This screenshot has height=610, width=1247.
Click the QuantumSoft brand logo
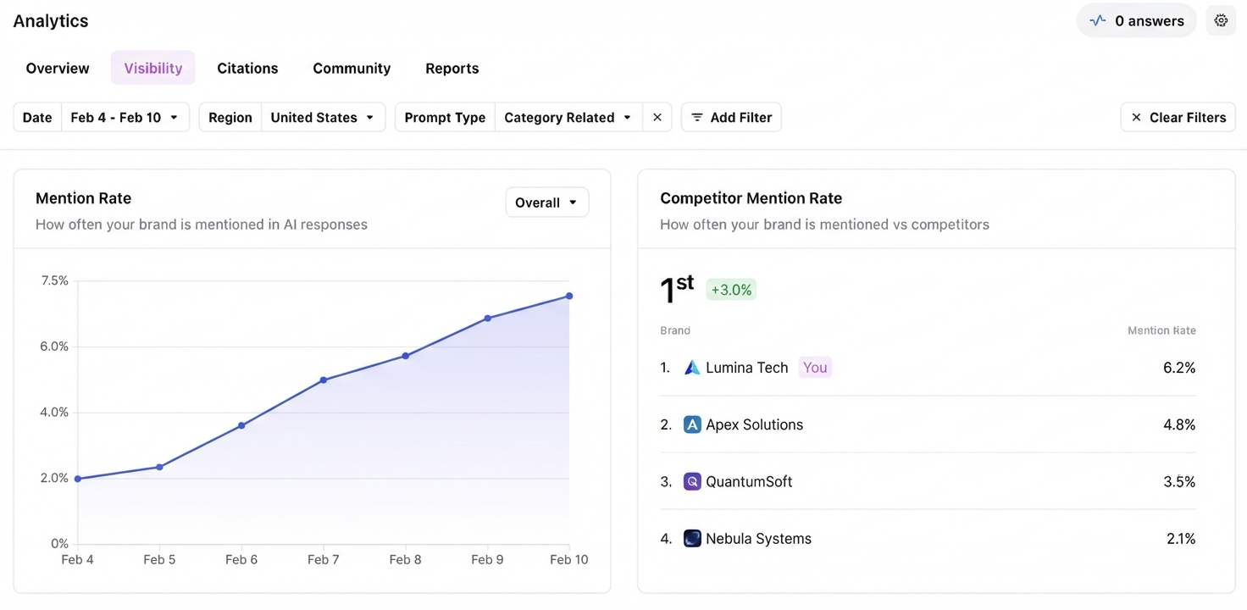pos(692,480)
